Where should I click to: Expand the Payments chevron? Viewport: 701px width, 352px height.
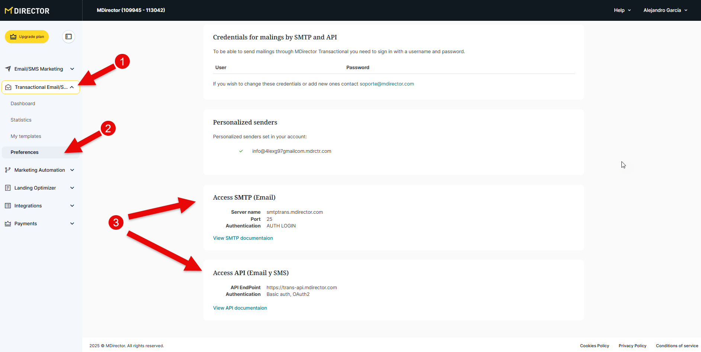72,223
